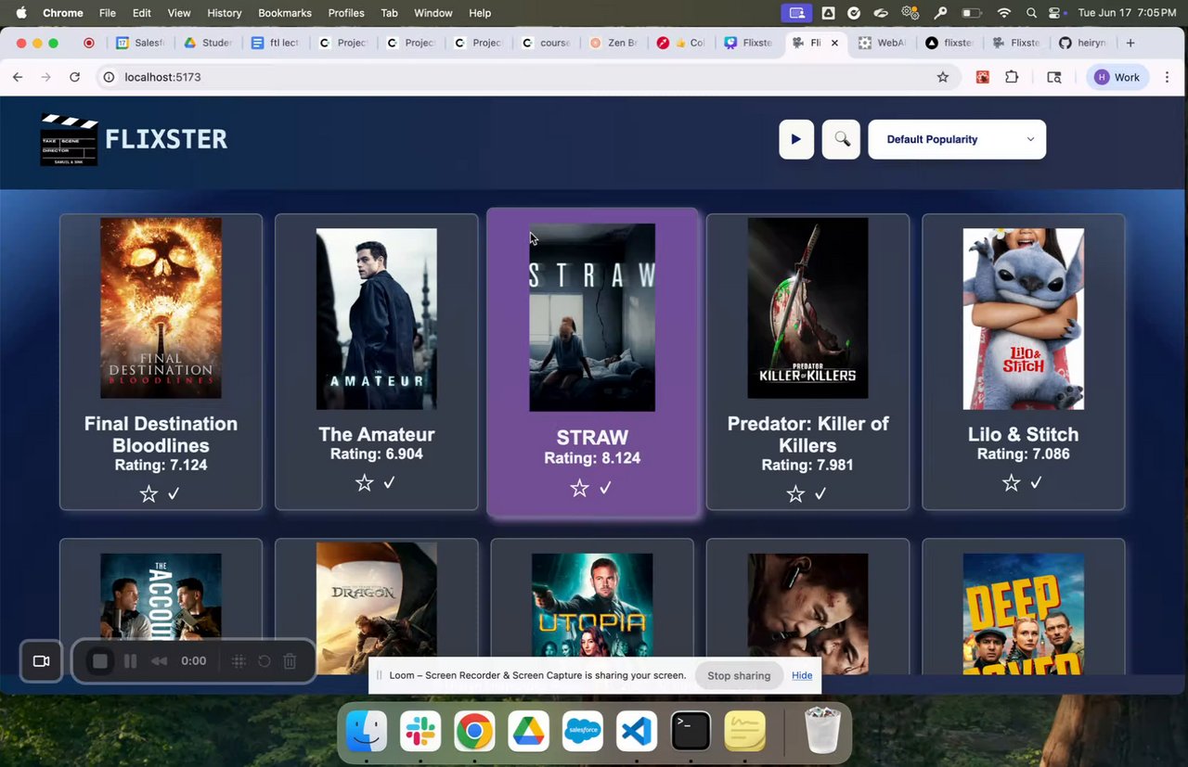The image size is (1188, 767).
Task: Open Google Drive from the Dock
Action: click(528, 732)
